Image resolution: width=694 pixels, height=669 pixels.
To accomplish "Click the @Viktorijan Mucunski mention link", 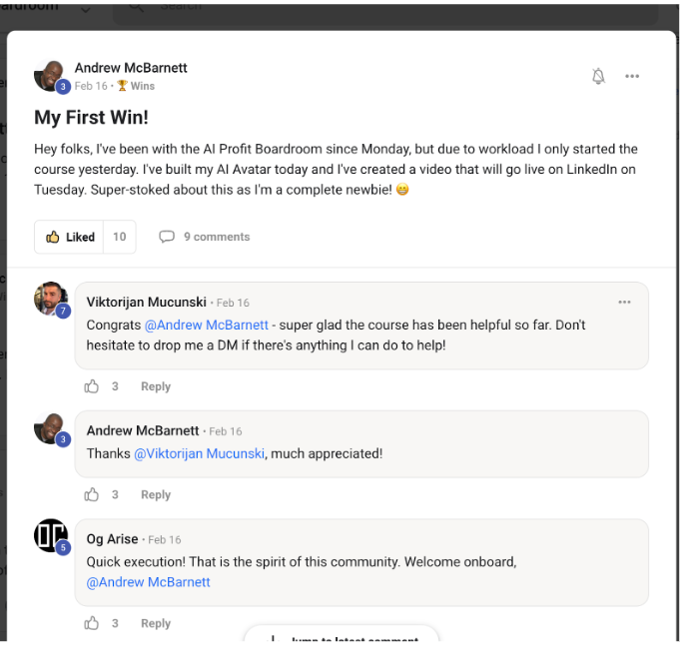I will (199, 453).
